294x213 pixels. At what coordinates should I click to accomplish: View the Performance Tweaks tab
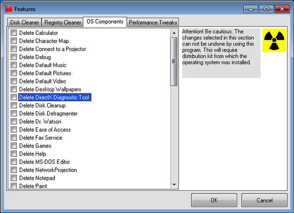[x=153, y=22]
